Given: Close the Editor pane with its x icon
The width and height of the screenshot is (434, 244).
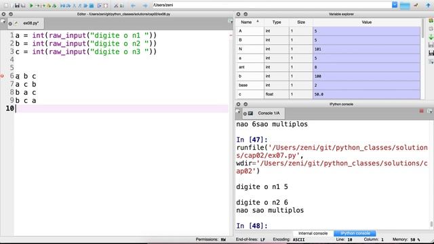Looking at the screenshot, I should [3, 14].
